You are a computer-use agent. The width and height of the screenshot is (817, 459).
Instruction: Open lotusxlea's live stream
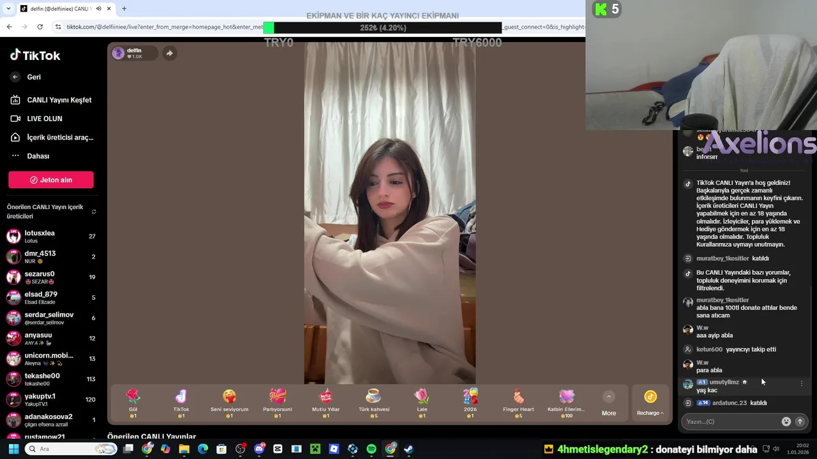[x=51, y=237]
